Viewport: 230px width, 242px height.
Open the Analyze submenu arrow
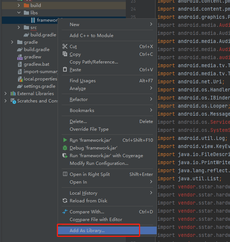pyautogui.click(x=151, y=88)
